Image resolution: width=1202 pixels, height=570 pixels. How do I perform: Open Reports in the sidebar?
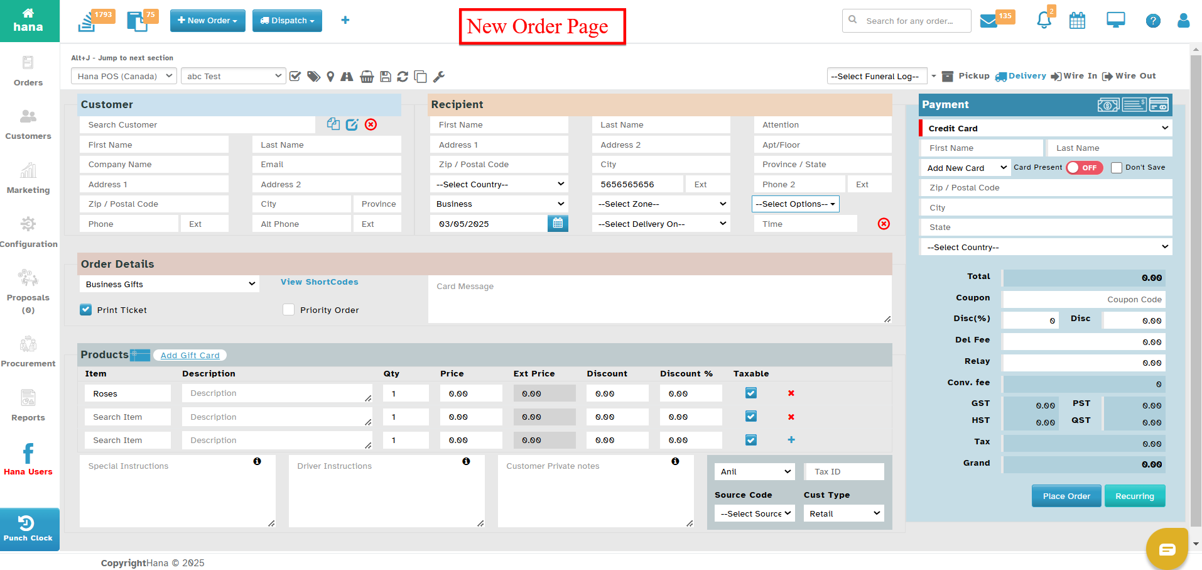click(x=28, y=406)
